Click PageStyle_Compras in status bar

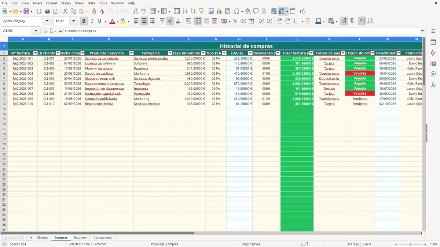[164, 244]
